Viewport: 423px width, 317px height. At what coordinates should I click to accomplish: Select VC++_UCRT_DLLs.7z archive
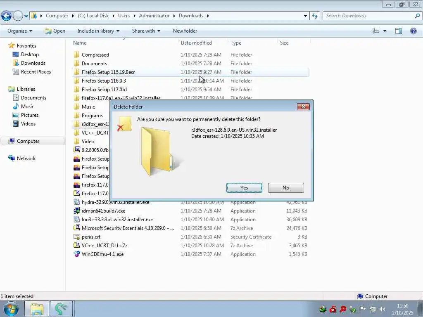pyautogui.click(x=105, y=245)
